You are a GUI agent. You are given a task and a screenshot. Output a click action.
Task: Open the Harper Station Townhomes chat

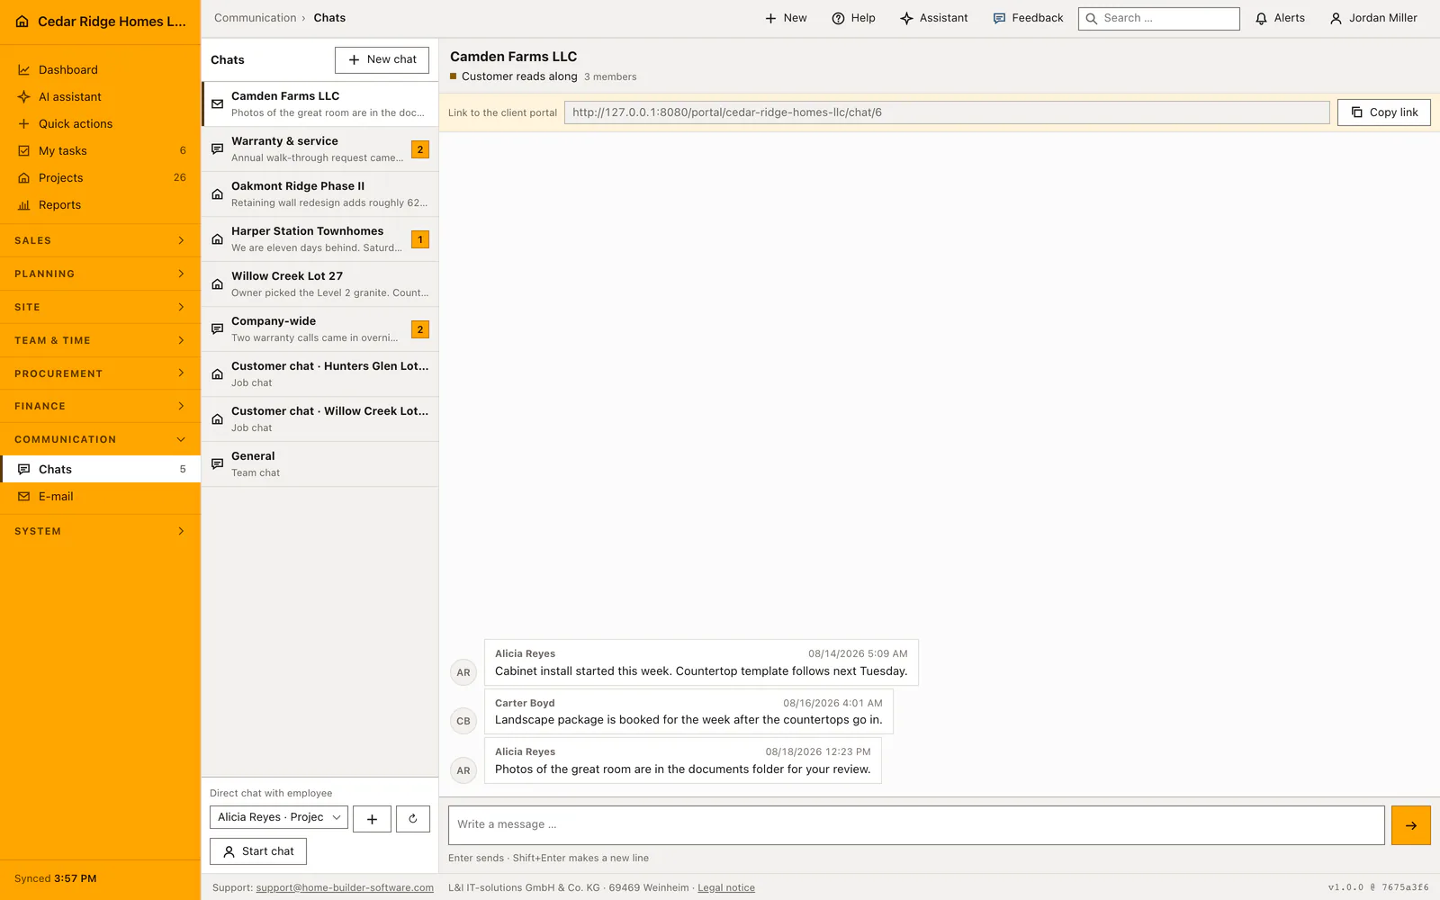click(x=319, y=239)
